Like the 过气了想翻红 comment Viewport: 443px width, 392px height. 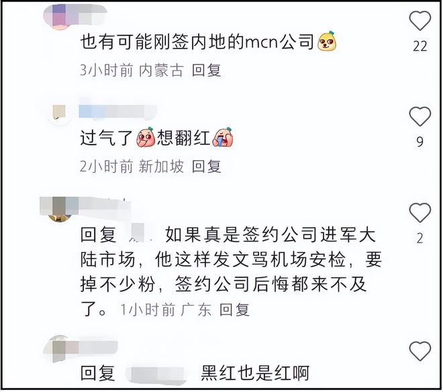coord(420,117)
